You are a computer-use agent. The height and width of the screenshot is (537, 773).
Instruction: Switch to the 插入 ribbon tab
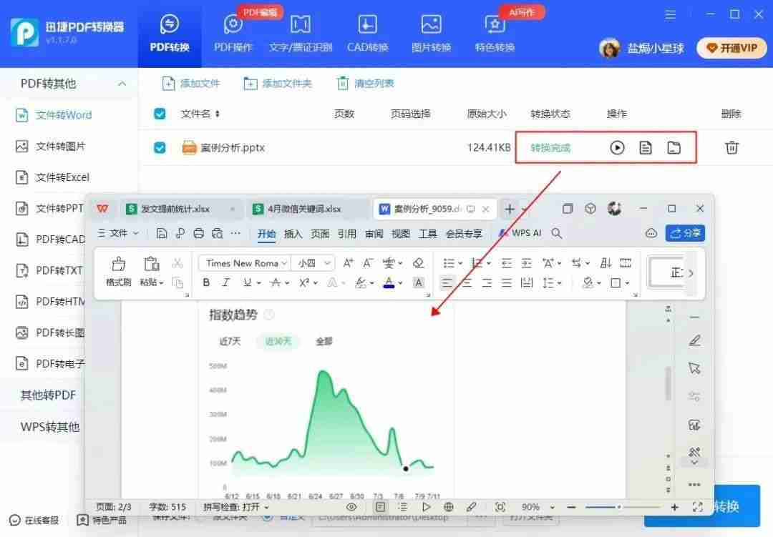[x=293, y=233]
